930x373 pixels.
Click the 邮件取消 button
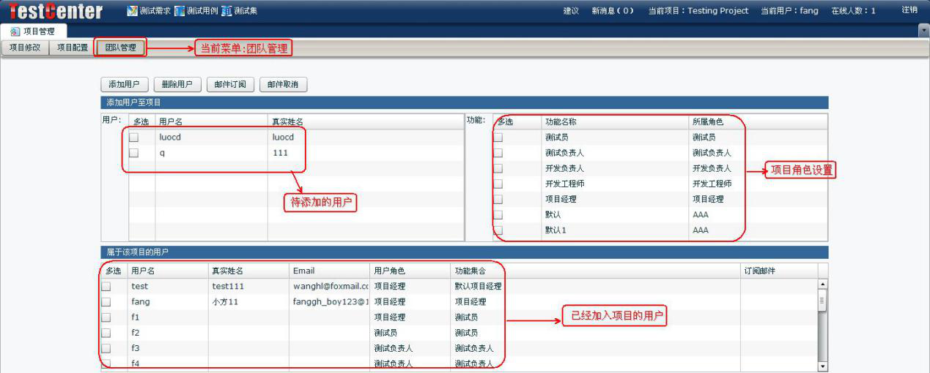click(283, 84)
